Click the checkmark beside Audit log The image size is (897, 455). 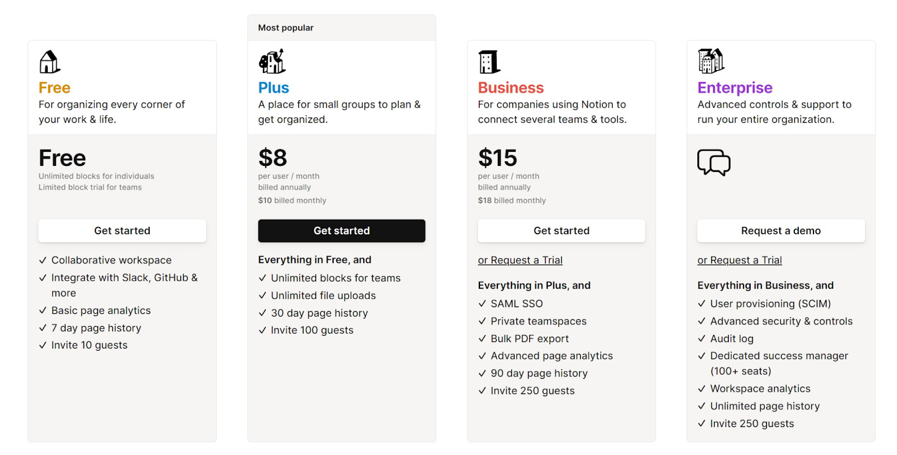701,338
